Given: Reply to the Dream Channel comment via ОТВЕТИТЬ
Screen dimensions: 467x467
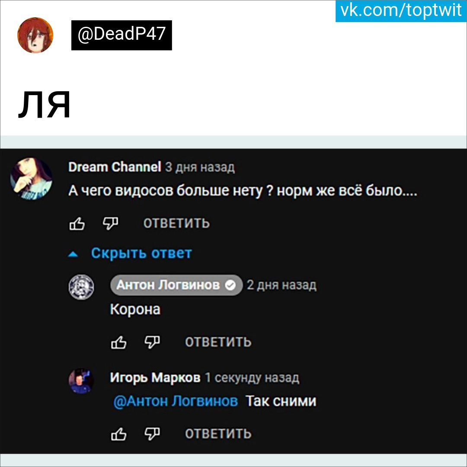Looking at the screenshot, I should coord(176,224).
